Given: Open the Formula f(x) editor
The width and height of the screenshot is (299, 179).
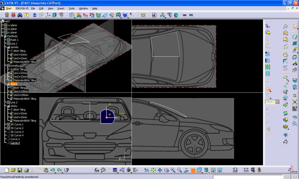Looking at the screenshot, I should 97,170.
